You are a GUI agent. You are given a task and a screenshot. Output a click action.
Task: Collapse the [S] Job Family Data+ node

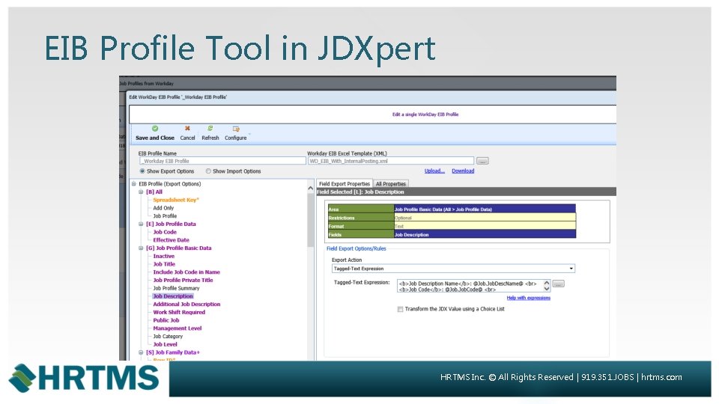[142, 352]
